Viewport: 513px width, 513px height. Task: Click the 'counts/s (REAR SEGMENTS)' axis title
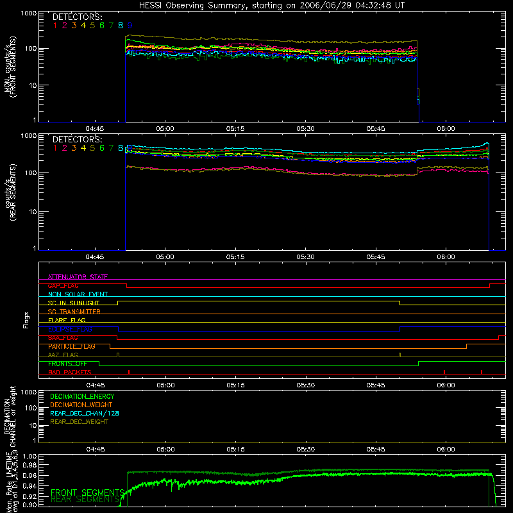pyautogui.click(x=10, y=192)
